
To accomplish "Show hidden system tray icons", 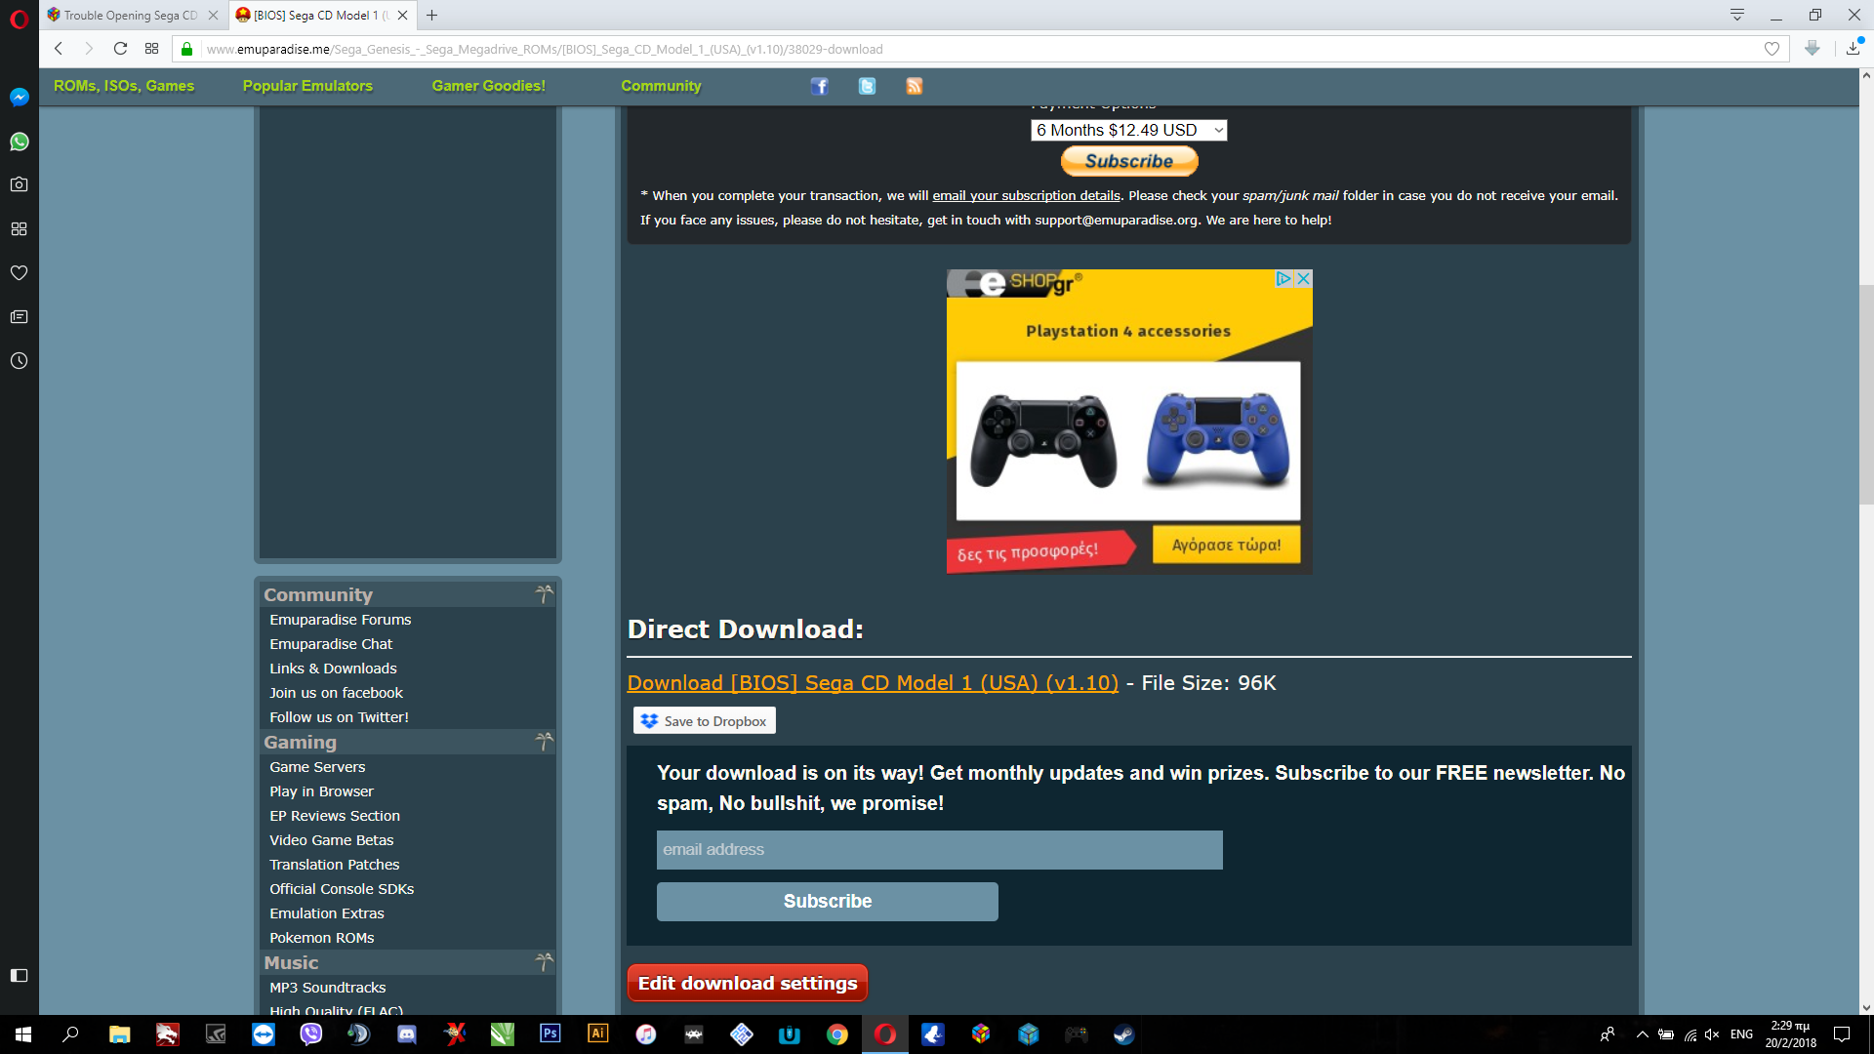I will (1642, 1034).
